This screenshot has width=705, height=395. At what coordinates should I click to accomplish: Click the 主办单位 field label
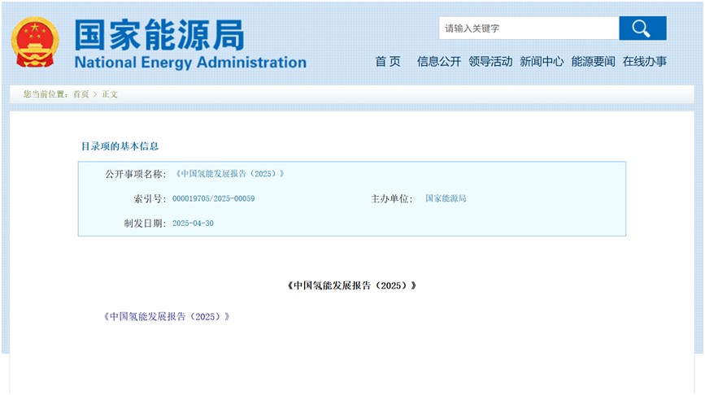(392, 198)
